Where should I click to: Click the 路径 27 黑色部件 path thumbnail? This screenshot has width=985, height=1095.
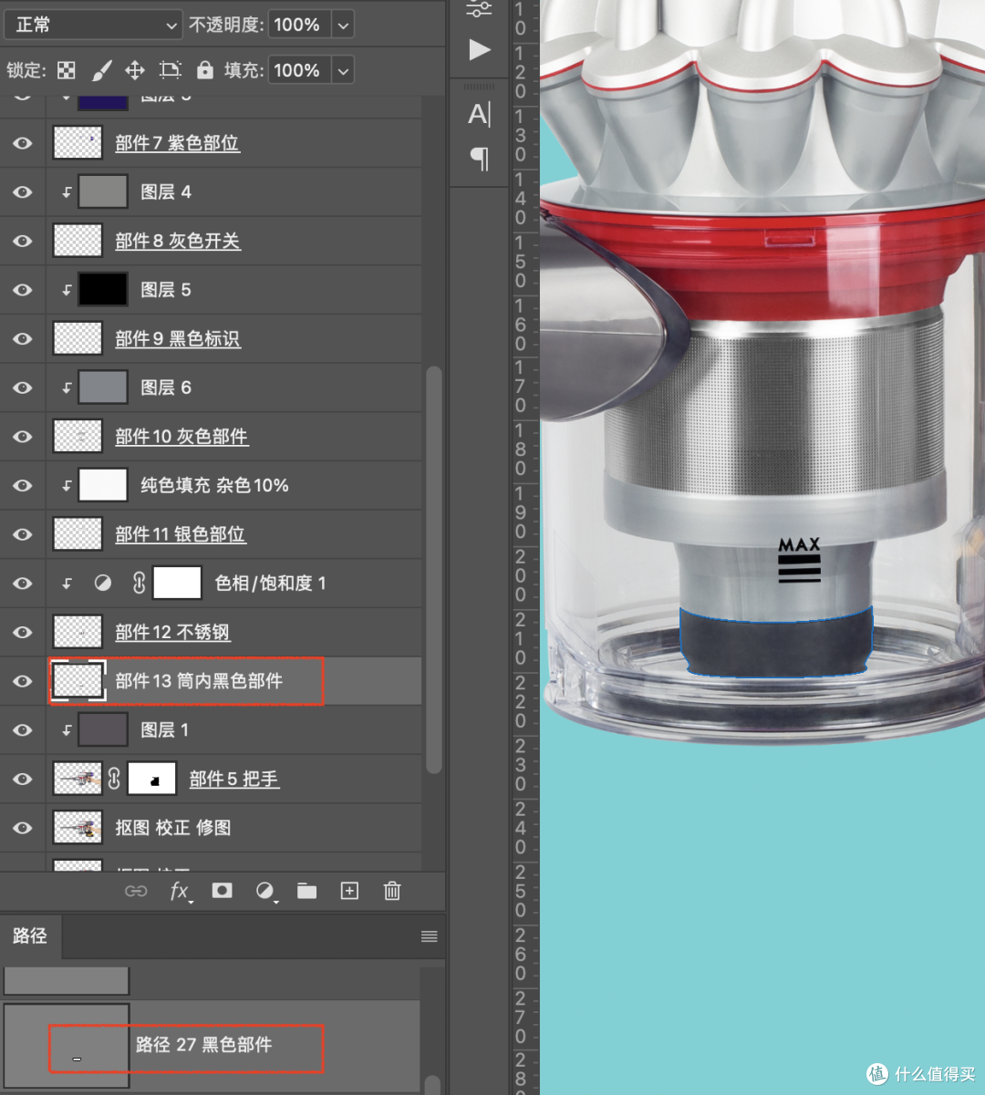tap(67, 1045)
